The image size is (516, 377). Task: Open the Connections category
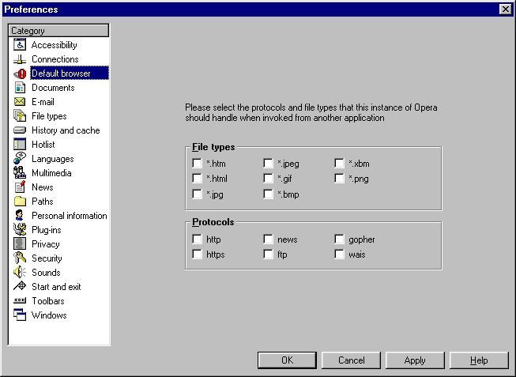click(55, 59)
